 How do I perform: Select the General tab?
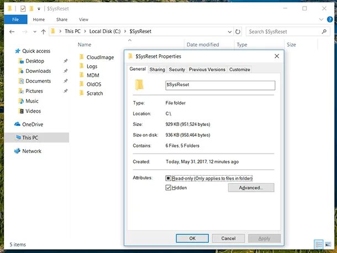tap(138, 69)
